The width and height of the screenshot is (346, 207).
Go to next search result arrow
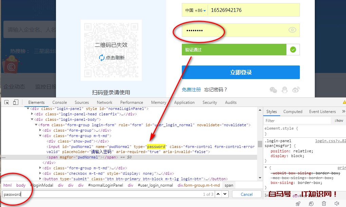[225, 194]
